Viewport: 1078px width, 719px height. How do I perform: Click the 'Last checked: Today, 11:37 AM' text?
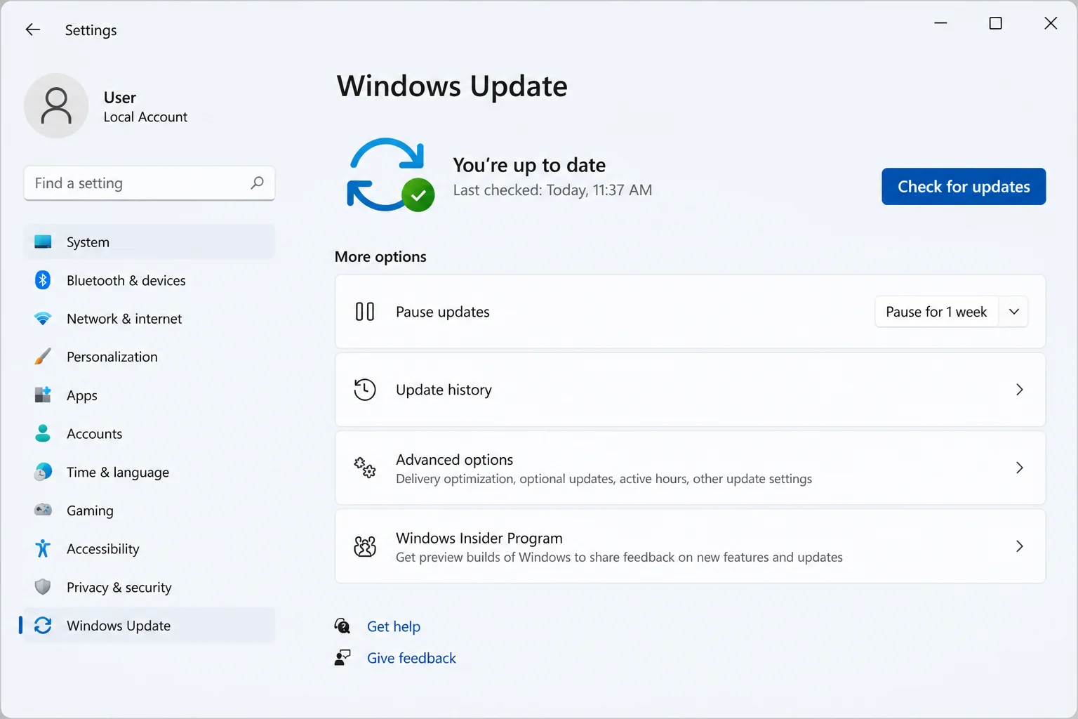click(552, 190)
